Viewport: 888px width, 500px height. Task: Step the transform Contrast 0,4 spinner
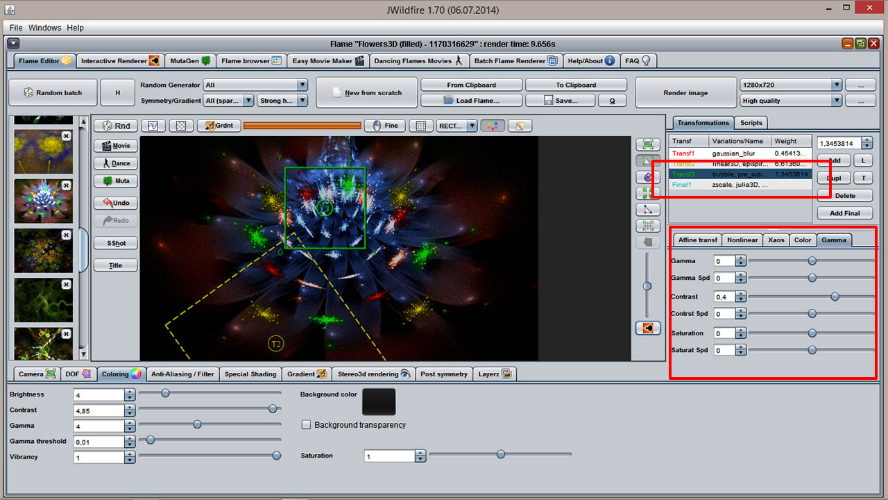[741, 297]
